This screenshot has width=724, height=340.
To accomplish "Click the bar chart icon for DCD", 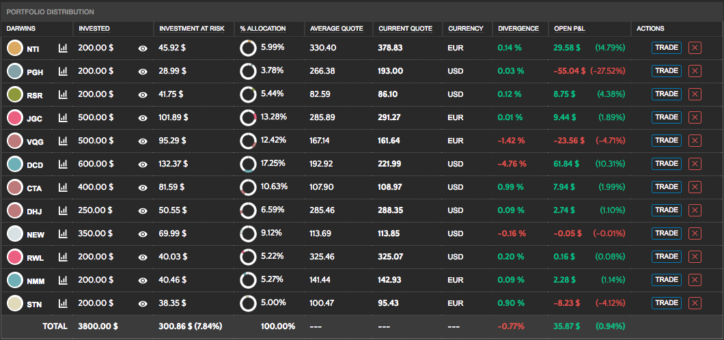I will (x=64, y=165).
